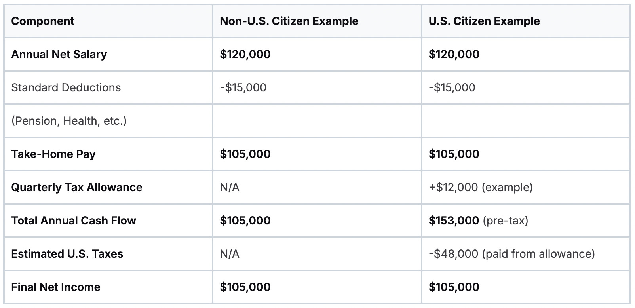Image resolution: width=635 pixels, height=308 pixels.
Task: Click N/A in the Estimated U.S. Taxes row
Action: tap(230, 254)
